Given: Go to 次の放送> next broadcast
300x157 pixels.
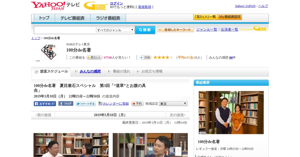Looking at the screenshot, I should coord(178,115).
